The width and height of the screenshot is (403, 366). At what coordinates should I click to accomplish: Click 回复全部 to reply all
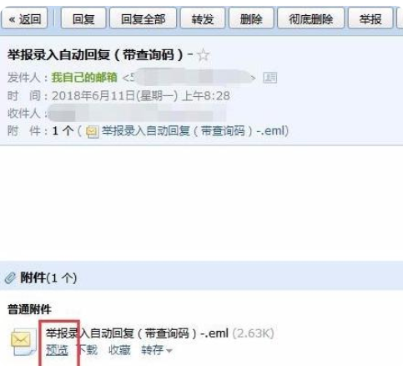click(x=144, y=19)
